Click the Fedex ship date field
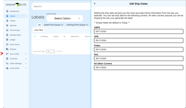Screen dimensions: 186x108 [138, 49]
